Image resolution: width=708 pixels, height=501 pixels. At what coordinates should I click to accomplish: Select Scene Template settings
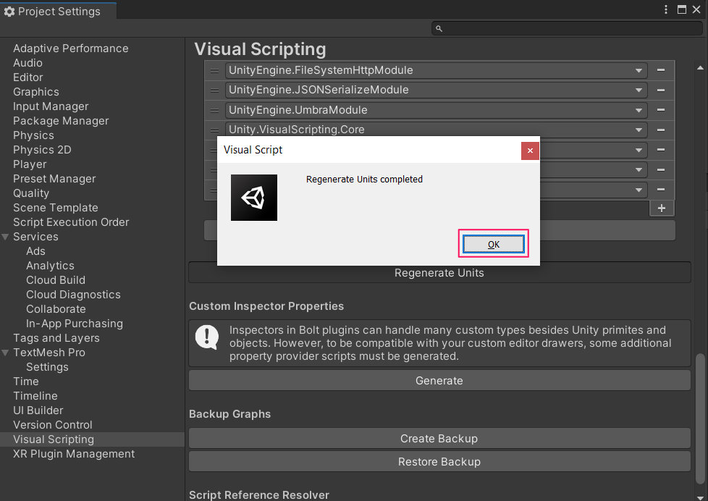pyautogui.click(x=56, y=207)
